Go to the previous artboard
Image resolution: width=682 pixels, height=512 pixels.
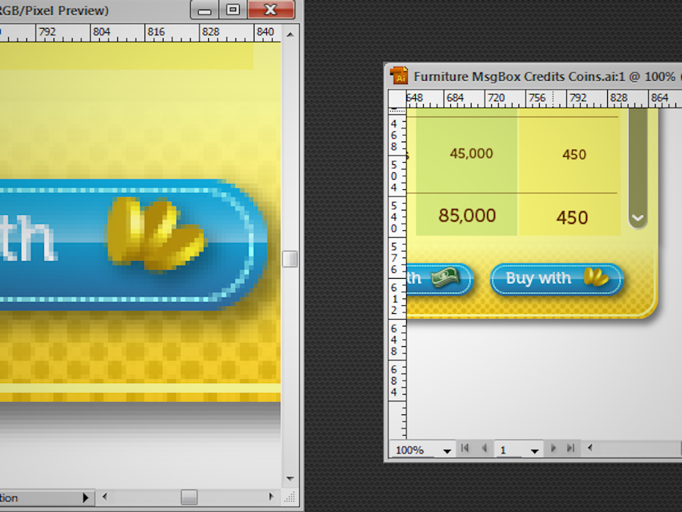pos(484,448)
